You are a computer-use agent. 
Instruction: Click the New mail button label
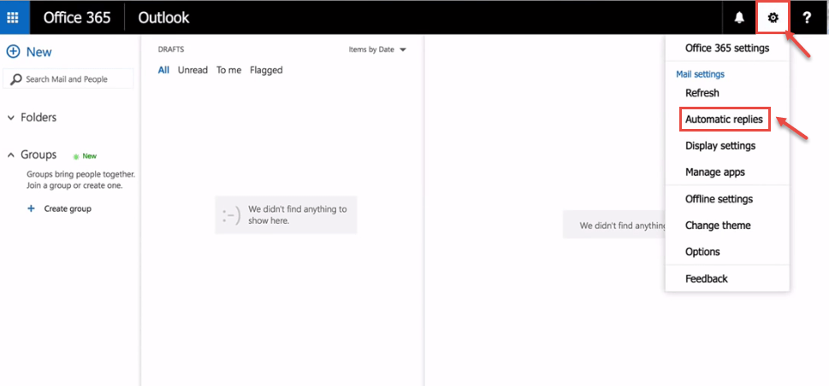click(x=39, y=52)
